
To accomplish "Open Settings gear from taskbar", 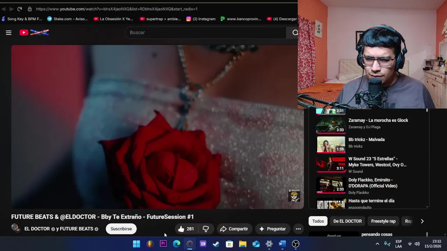I will (269, 244).
